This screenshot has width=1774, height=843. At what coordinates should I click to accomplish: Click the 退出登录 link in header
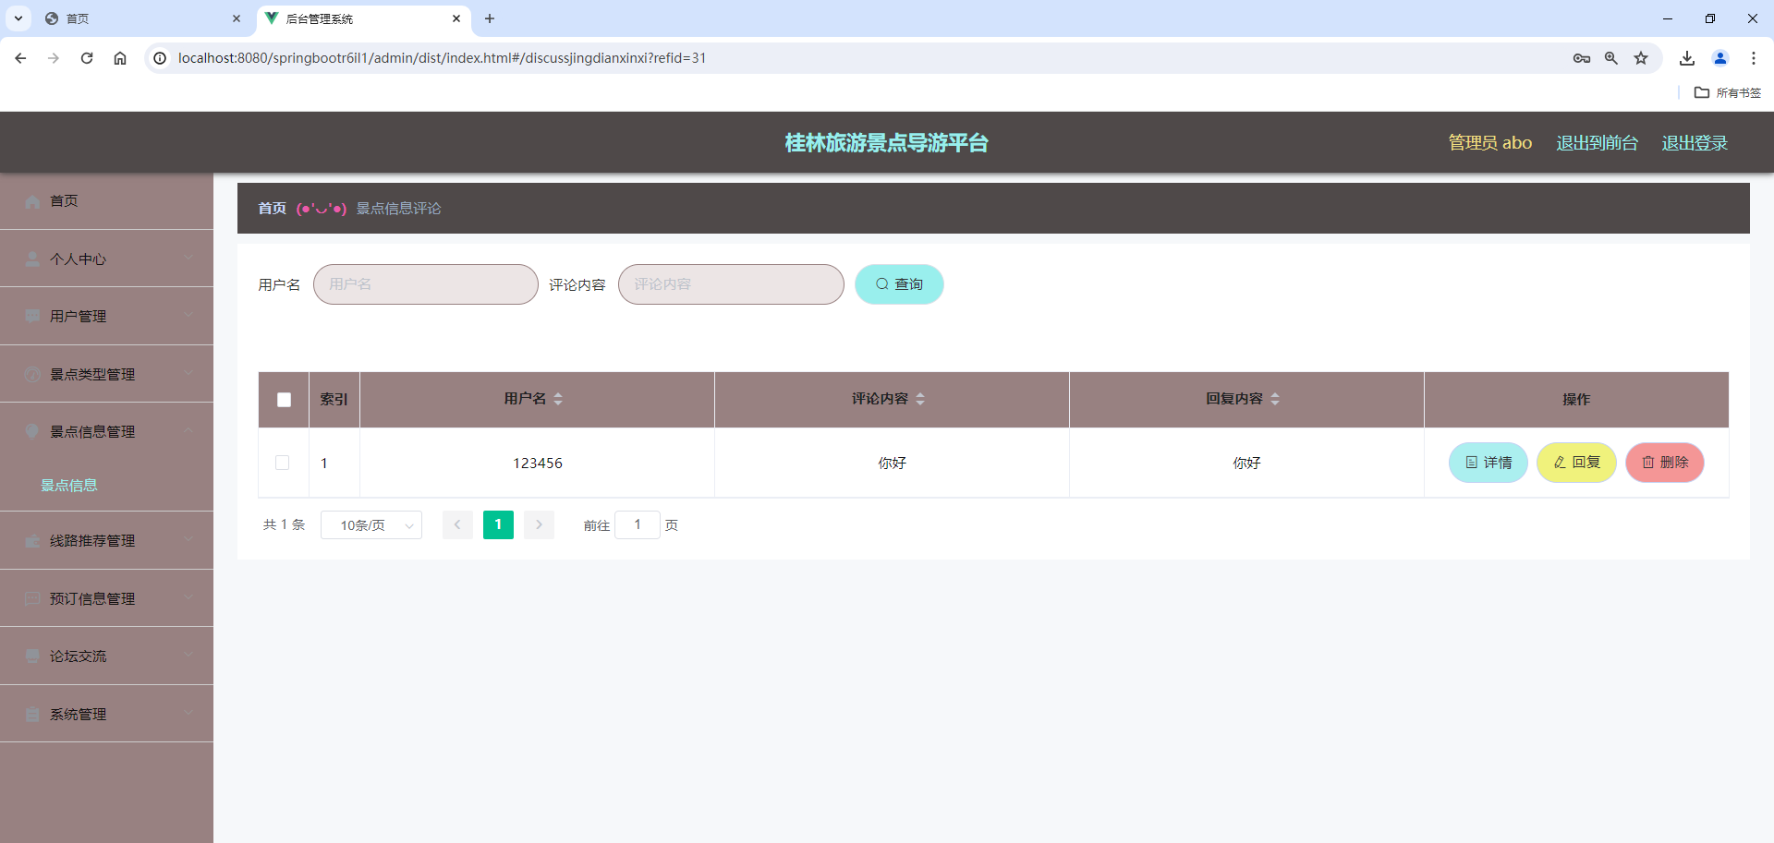point(1694,142)
